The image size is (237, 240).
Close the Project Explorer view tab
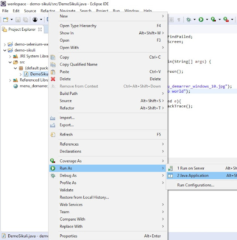click(x=40, y=29)
